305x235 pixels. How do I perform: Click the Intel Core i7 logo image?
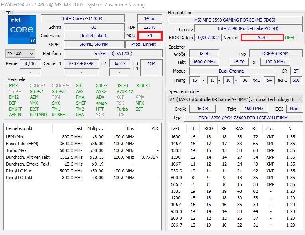point(22,30)
